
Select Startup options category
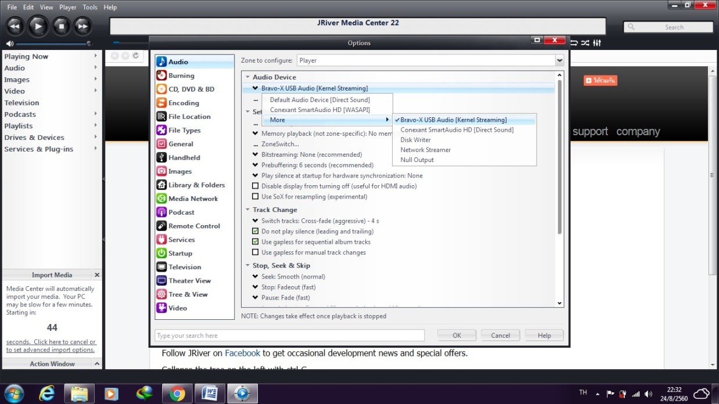[x=195, y=253]
